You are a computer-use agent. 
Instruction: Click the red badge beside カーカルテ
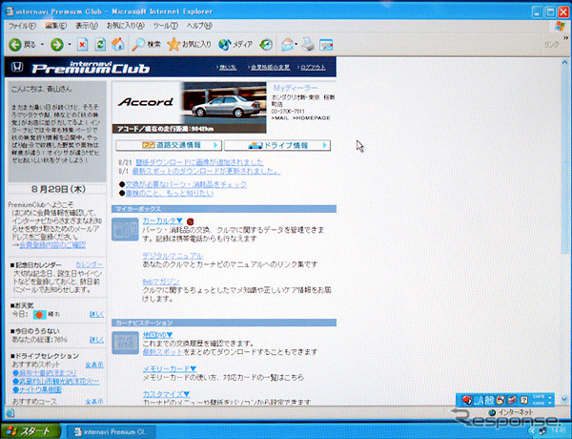click(190, 221)
